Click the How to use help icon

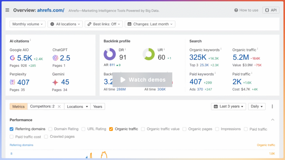tap(236, 10)
